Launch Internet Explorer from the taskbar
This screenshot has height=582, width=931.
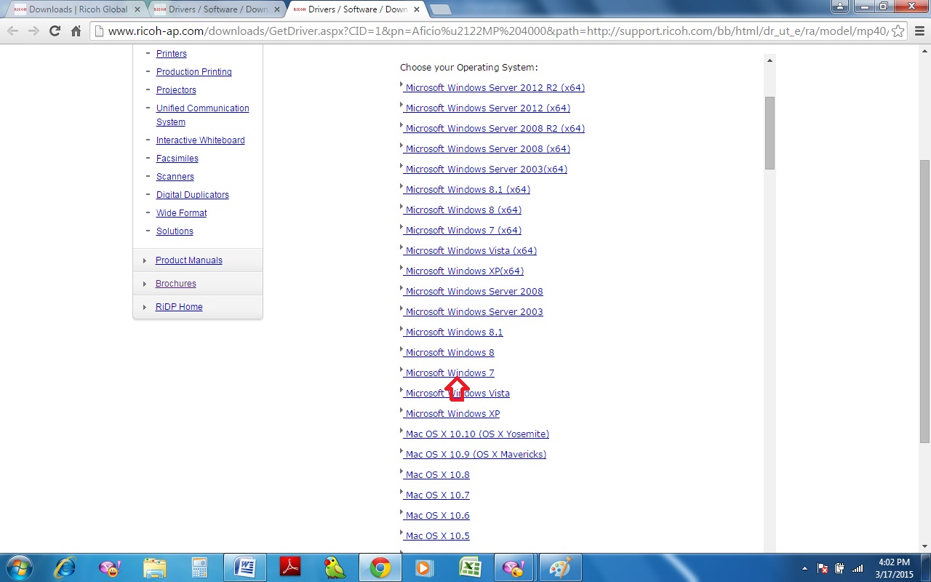pyautogui.click(x=65, y=567)
